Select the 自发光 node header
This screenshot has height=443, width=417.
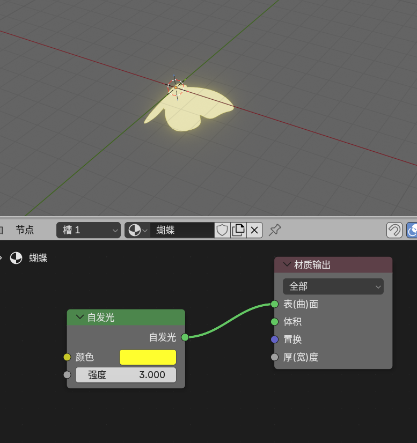[x=126, y=318]
